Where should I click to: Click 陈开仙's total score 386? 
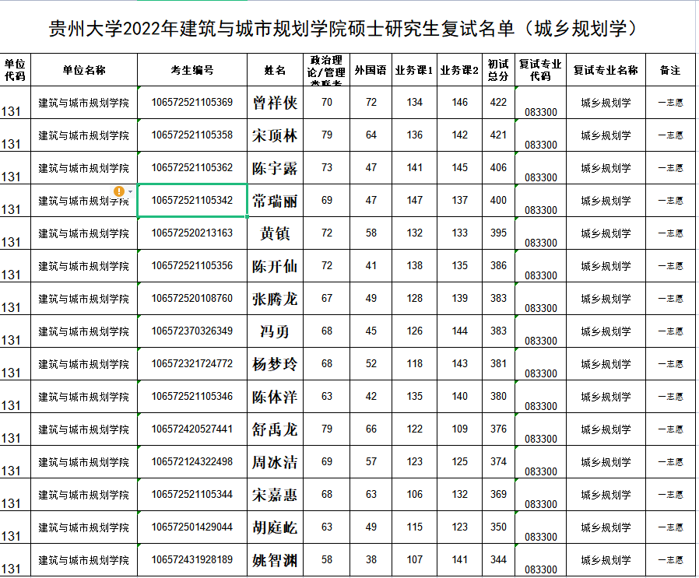pos(498,265)
